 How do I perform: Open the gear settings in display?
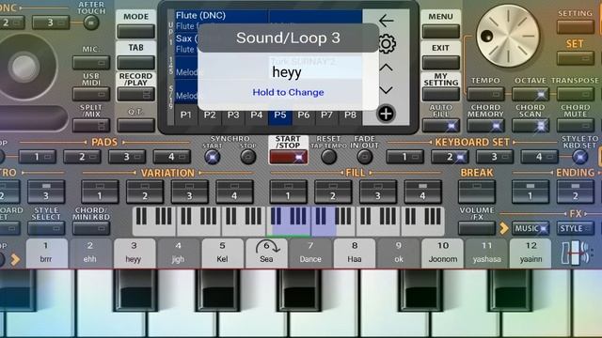tap(387, 44)
